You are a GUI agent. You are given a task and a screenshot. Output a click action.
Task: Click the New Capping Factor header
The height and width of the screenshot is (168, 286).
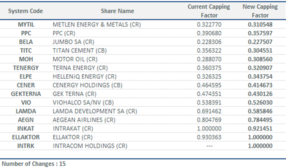[x=260, y=11]
